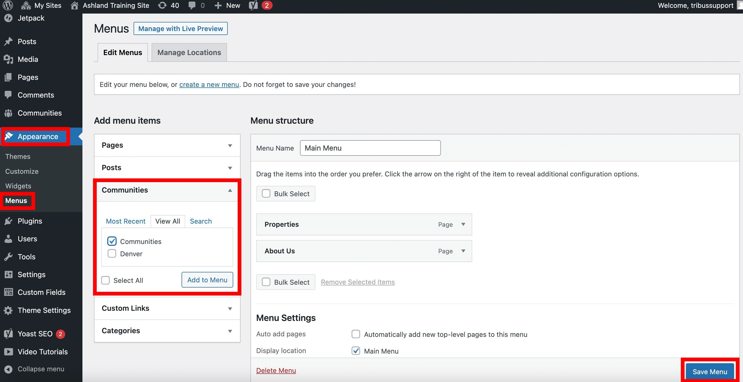Open Menus submenu item
Screen dimensions: 743x382
pyautogui.click(x=16, y=200)
